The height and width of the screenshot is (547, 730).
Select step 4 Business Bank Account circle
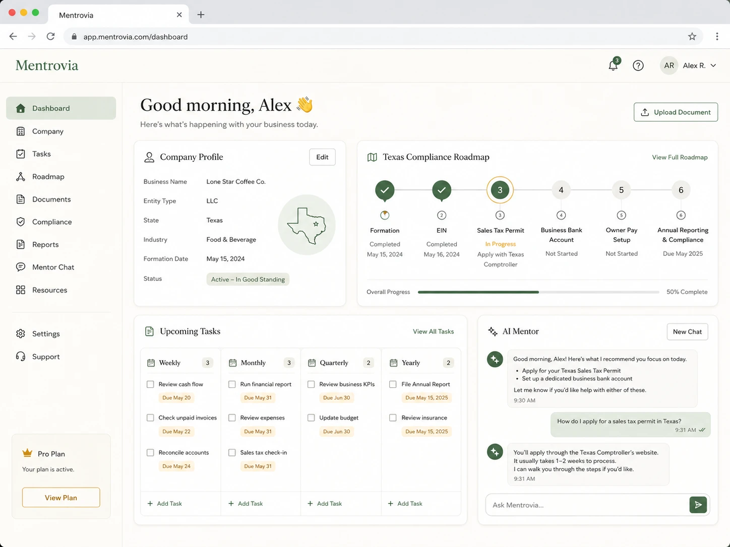561,190
